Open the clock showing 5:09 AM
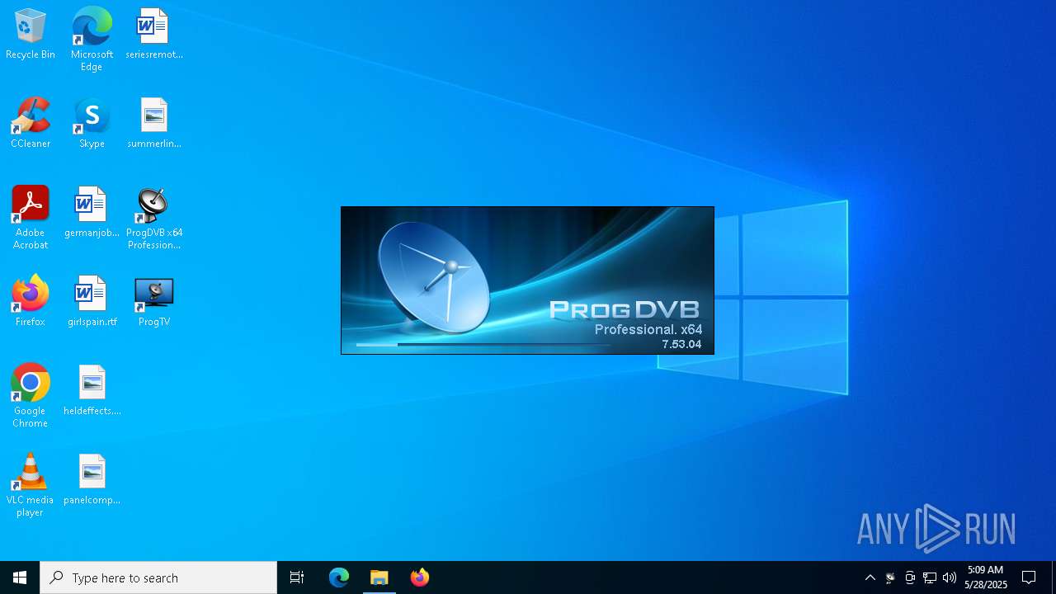The width and height of the screenshot is (1056, 594). pyautogui.click(x=986, y=577)
